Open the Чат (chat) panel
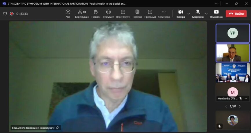The height and width of the screenshot is (133, 251). click(68, 14)
